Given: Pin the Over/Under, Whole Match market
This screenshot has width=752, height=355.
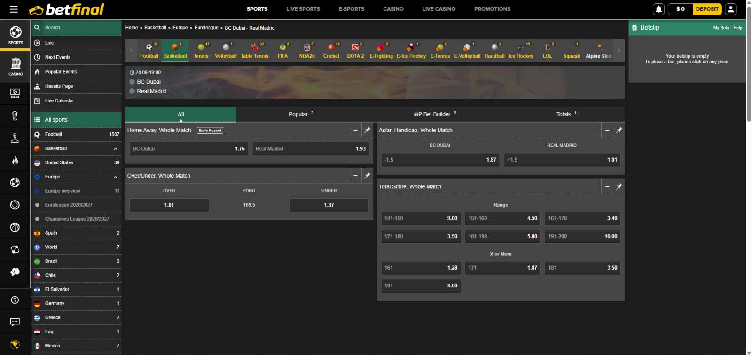Looking at the screenshot, I should tap(367, 176).
